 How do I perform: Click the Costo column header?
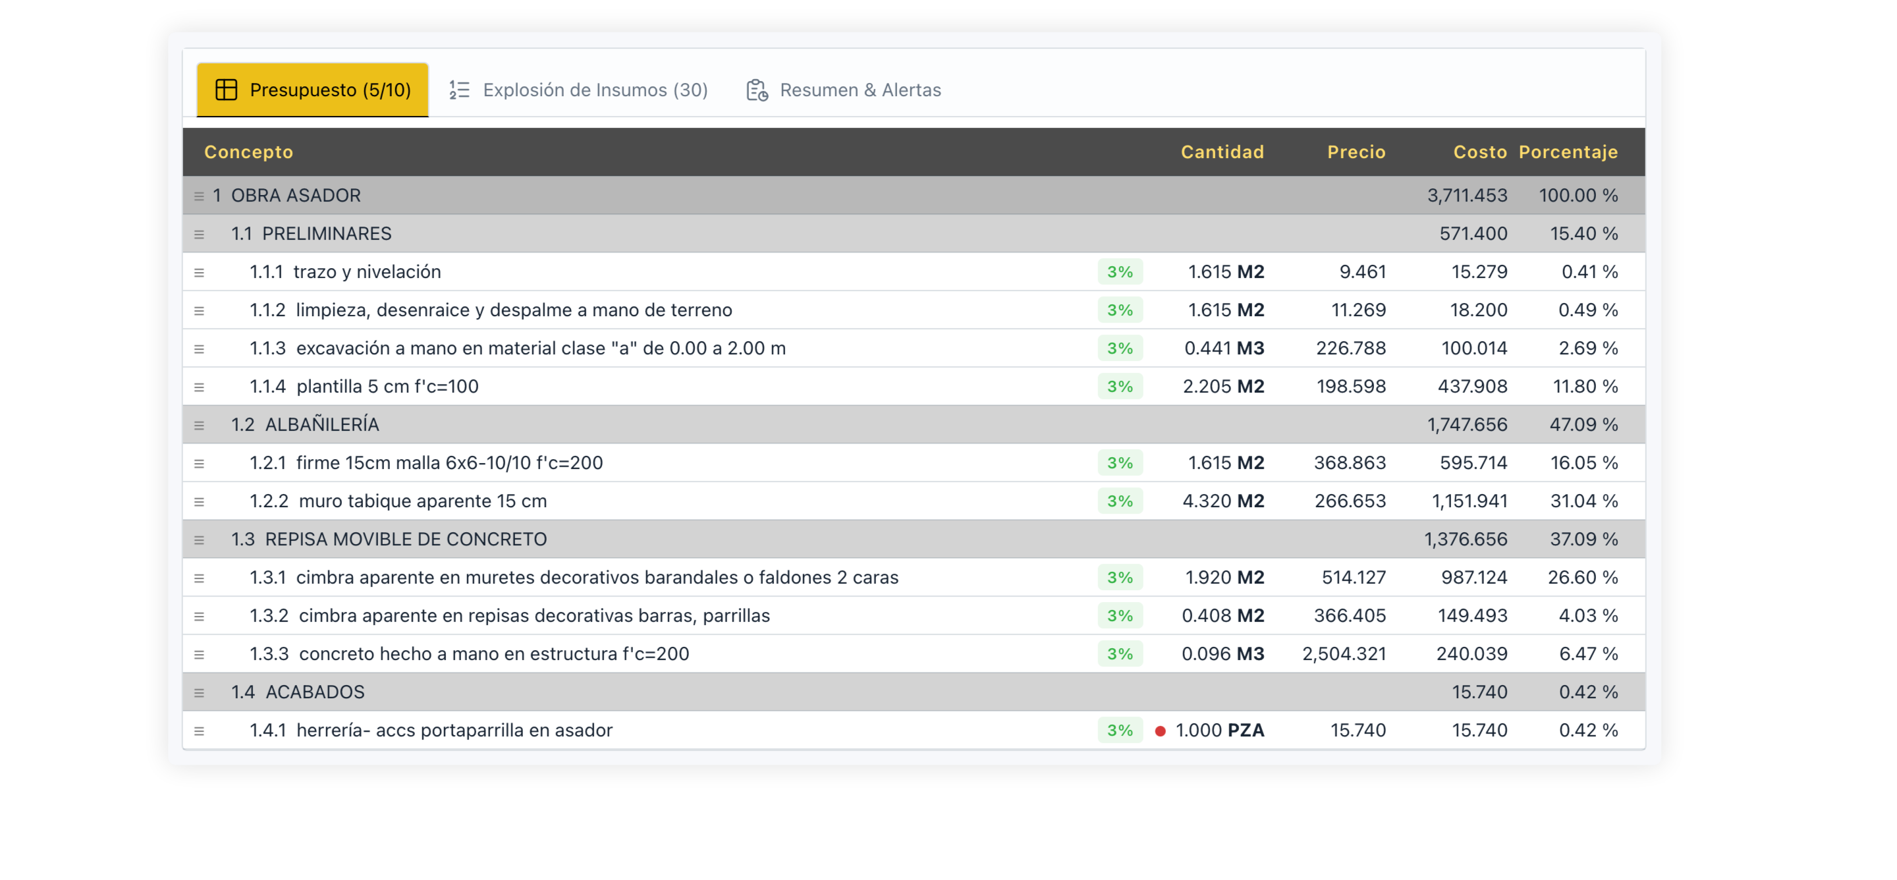(x=1479, y=151)
